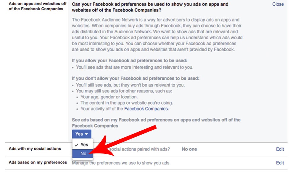Choose "Yes" from the dropdown options
The width and height of the screenshot is (293, 172).
click(x=84, y=145)
